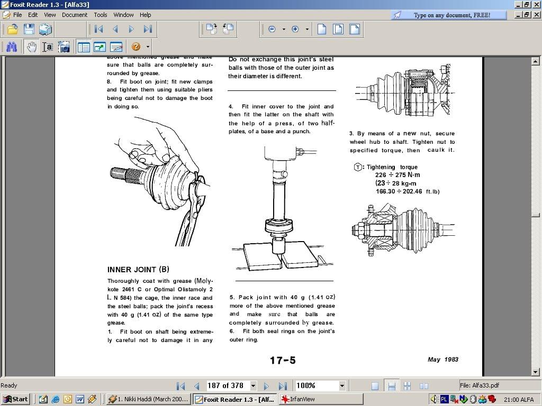Viewport: 542px width, 406px height.
Task: Click the vertical scrollbar thumb
Action: click(535, 215)
